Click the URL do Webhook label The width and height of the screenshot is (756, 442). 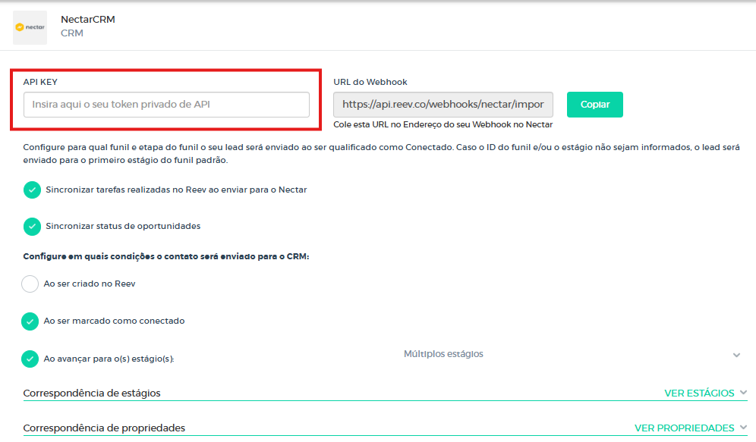coord(370,82)
